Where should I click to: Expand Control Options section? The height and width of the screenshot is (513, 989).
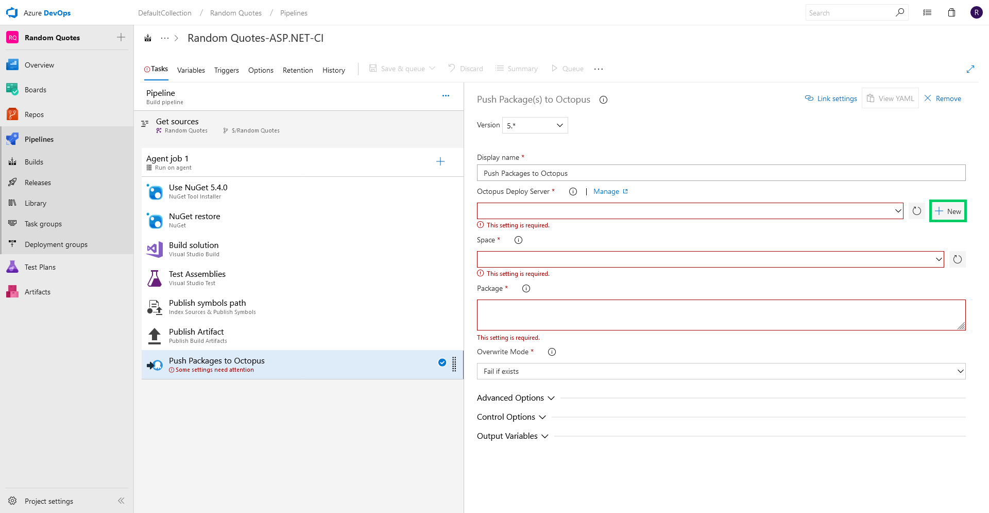click(511, 417)
